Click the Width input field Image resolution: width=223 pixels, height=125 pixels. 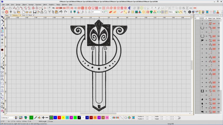[x=163, y=117]
